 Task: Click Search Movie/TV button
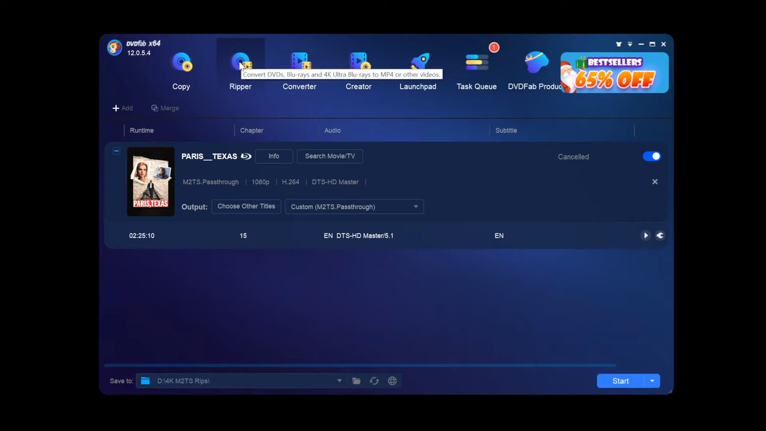[330, 156]
